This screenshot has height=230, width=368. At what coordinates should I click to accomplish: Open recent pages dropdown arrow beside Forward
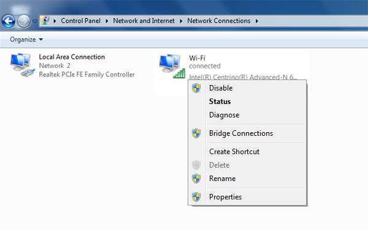[x=35, y=21]
